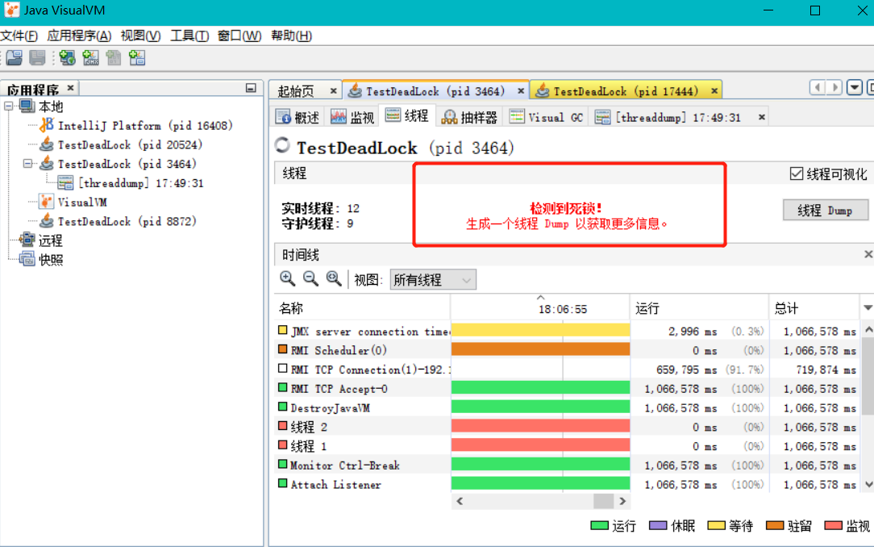This screenshot has width=874, height=547.
Task: Click the Add VM Coredump toolbar icon
Action: click(x=136, y=57)
